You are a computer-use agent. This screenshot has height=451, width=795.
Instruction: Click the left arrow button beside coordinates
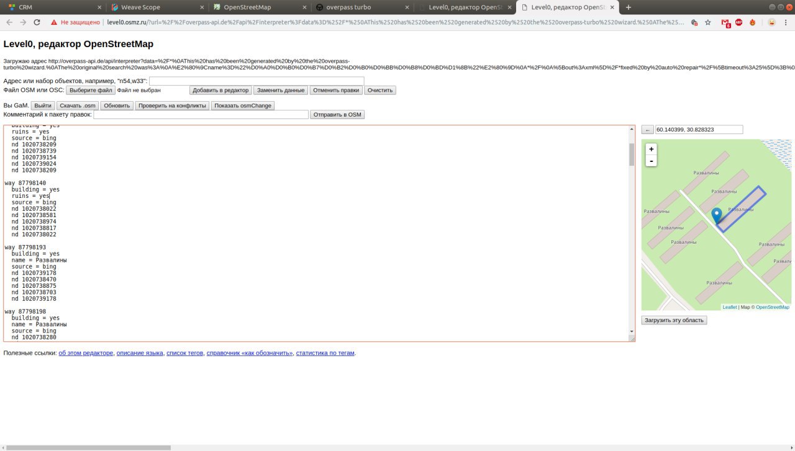coord(647,130)
